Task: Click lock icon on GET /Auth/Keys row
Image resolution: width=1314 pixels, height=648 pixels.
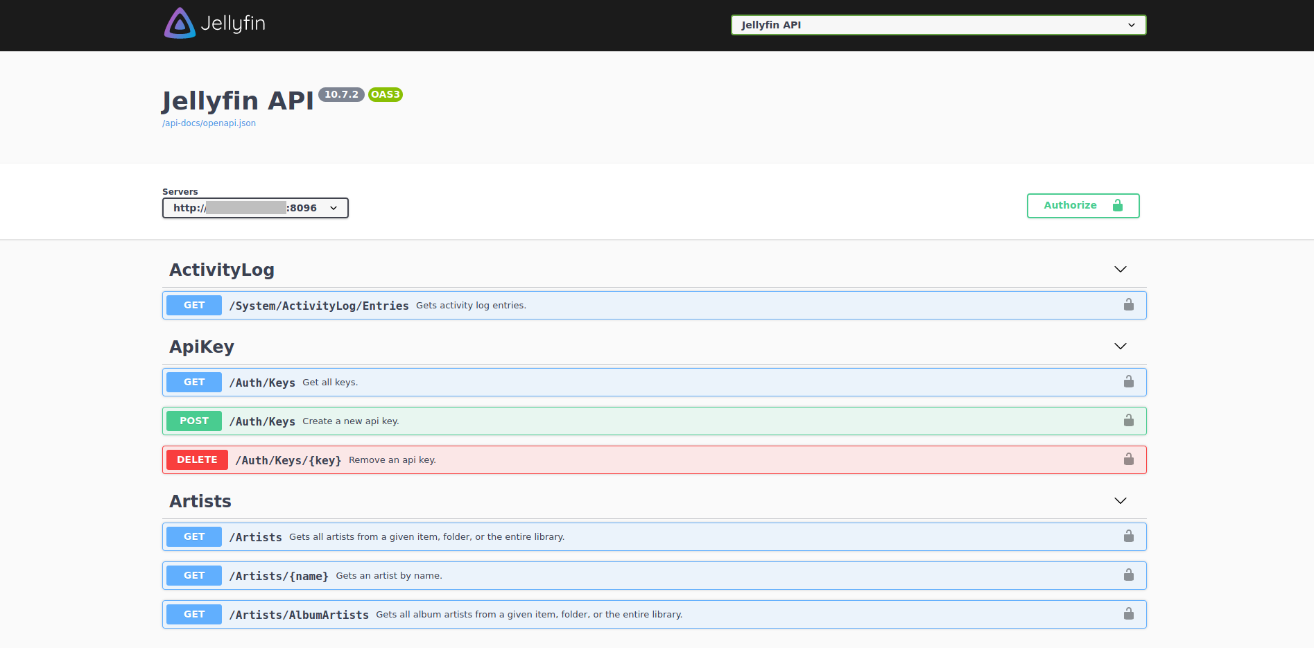Action: point(1128,382)
